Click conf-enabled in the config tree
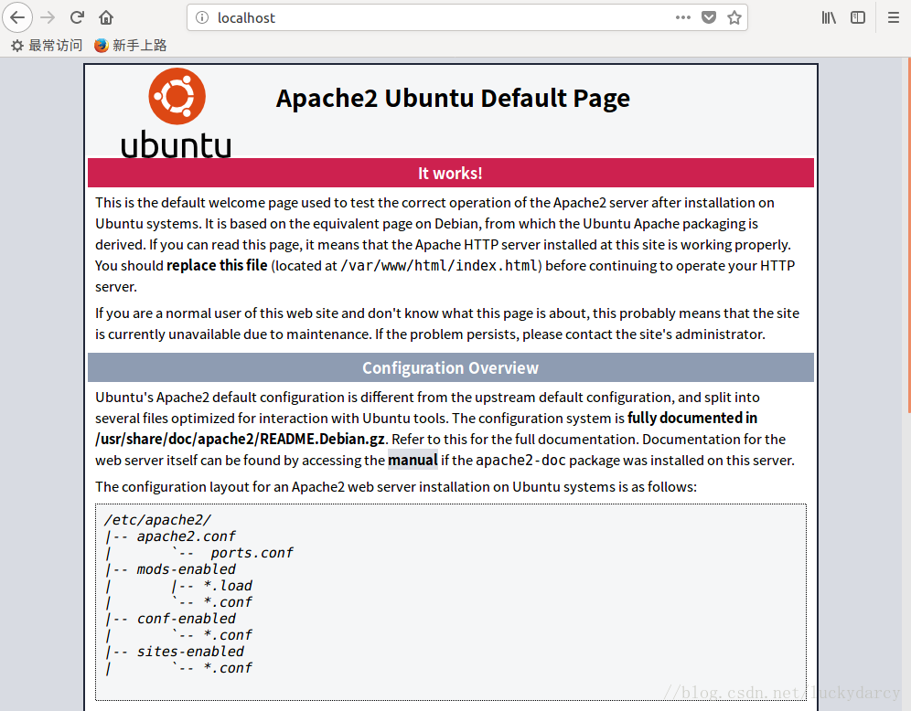The width and height of the screenshot is (911, 711). click(x=187, y=619)
